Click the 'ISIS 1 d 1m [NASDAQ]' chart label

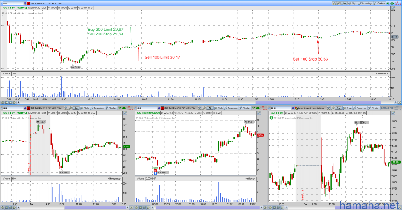[x=15, y=8]
